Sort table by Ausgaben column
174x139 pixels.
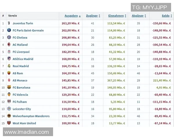tap(71, 16)
